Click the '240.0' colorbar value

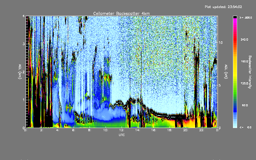click(x=244, y=40)
